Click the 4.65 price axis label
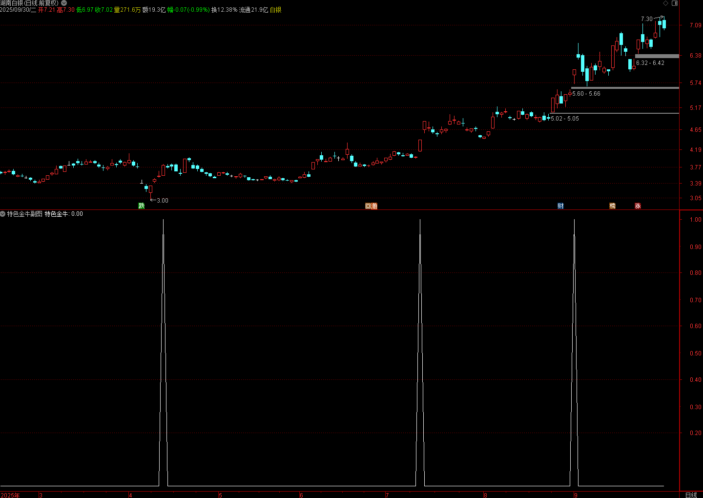This screenshot has width=703, height=498. (x=696, y=130)
